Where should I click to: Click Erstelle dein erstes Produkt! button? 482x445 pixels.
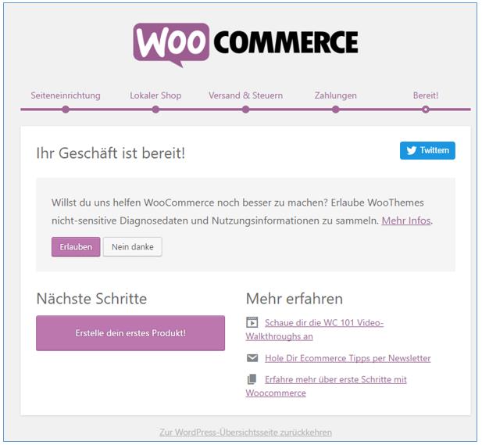tap(130, 333)
